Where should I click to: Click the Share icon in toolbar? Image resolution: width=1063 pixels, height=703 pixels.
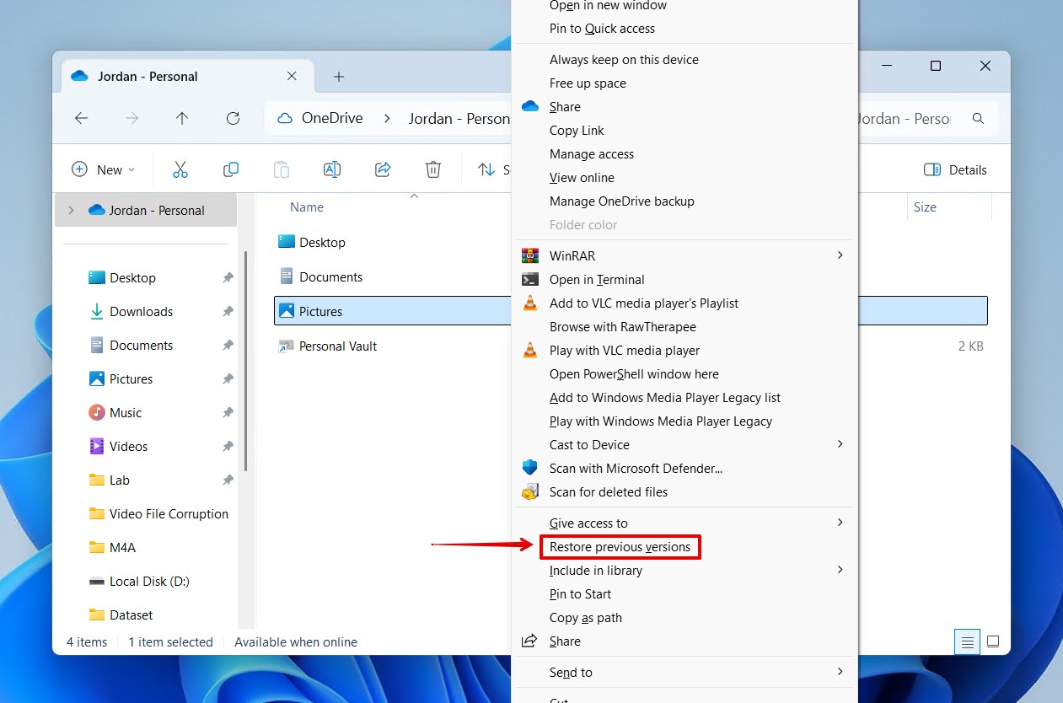click(x=383, y=169)
